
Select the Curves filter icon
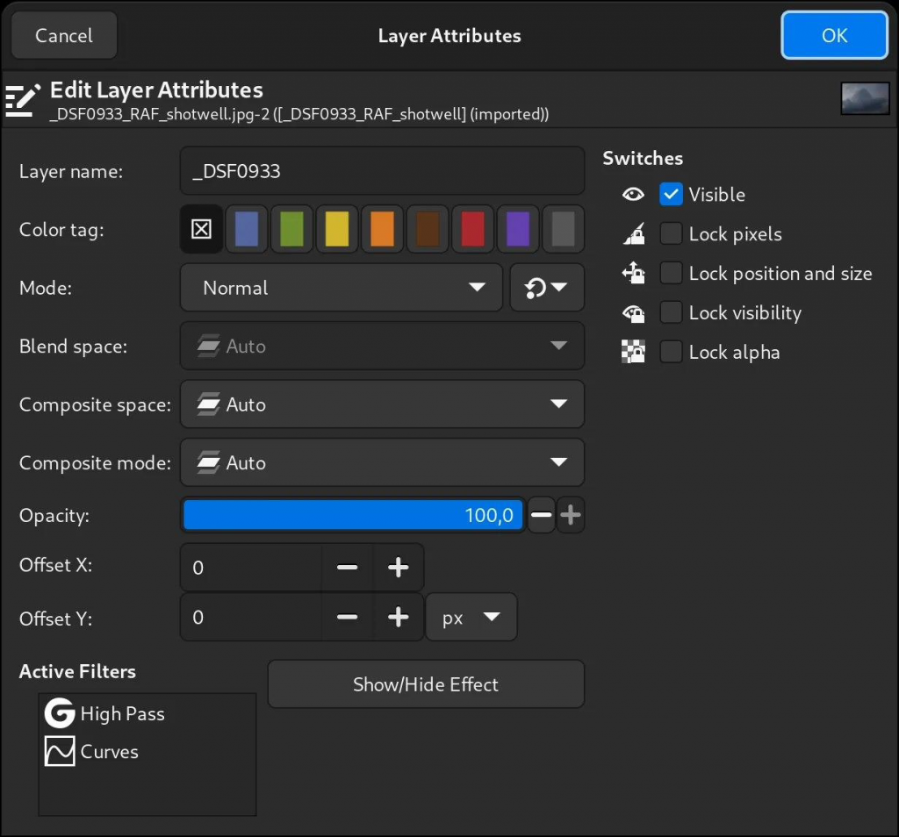[x=58, y=751]
